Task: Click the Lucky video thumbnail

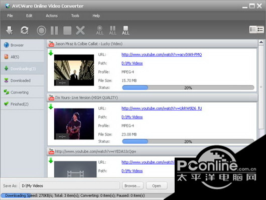Action: (74, 70)
